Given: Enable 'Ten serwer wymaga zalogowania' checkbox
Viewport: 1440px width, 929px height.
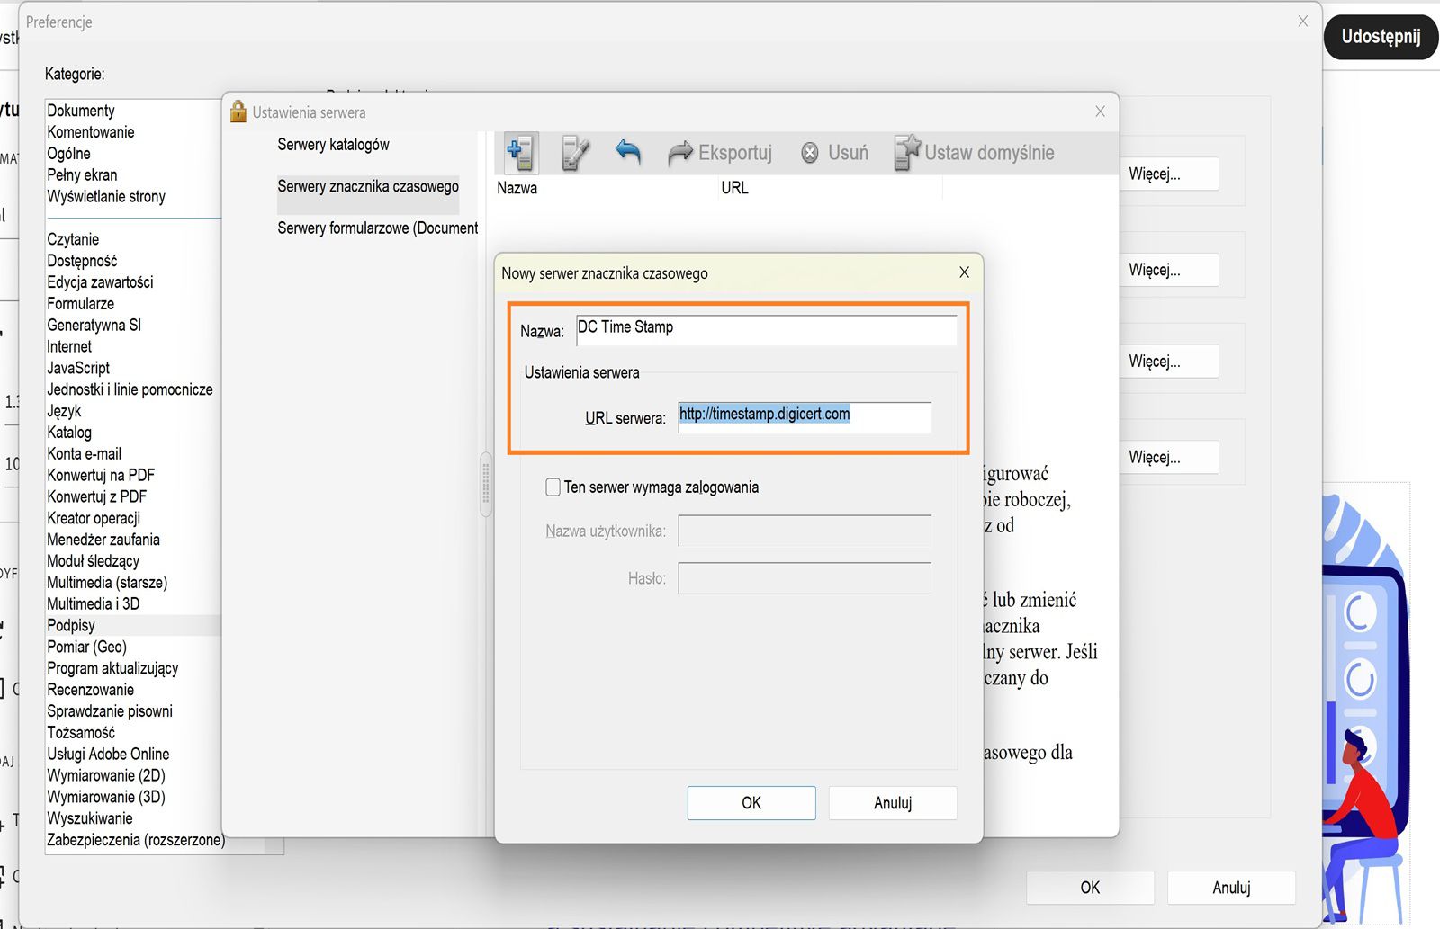Looking at the screenshot, I should (x=553, y=487).
